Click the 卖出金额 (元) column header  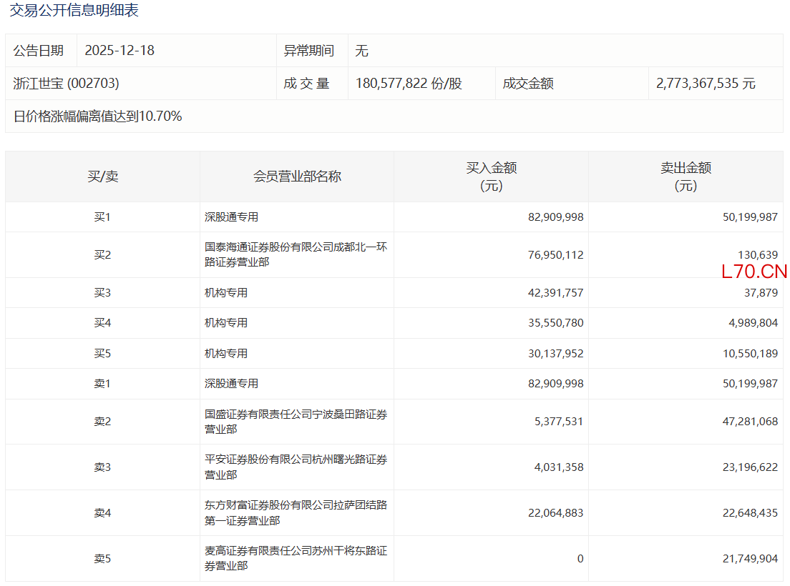686,177
